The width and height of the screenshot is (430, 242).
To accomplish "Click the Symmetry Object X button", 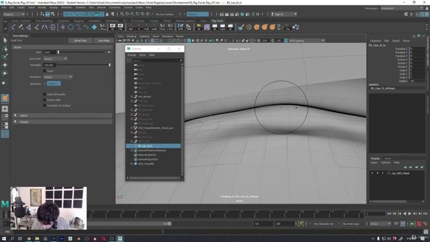I will [x=54, y=83].
